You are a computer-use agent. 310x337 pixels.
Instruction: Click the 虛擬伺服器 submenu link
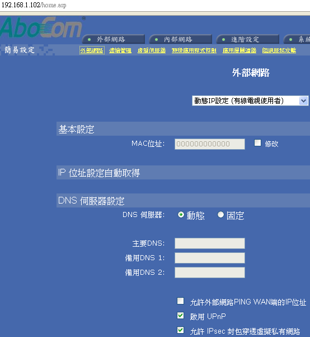point(152,50)
